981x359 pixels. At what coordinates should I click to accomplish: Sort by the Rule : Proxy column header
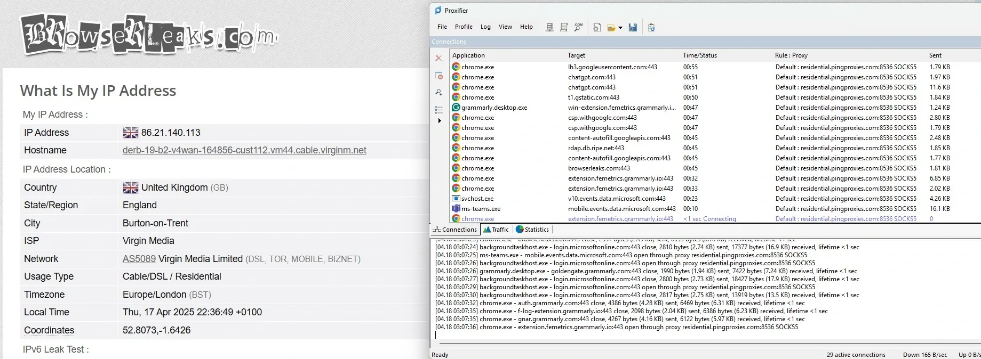tap(791, 55)
